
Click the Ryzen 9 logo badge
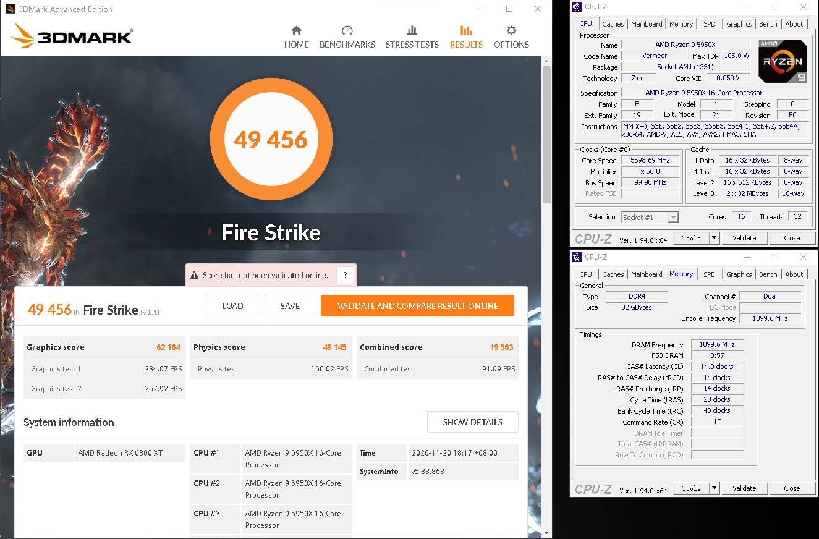coord(783,61)
